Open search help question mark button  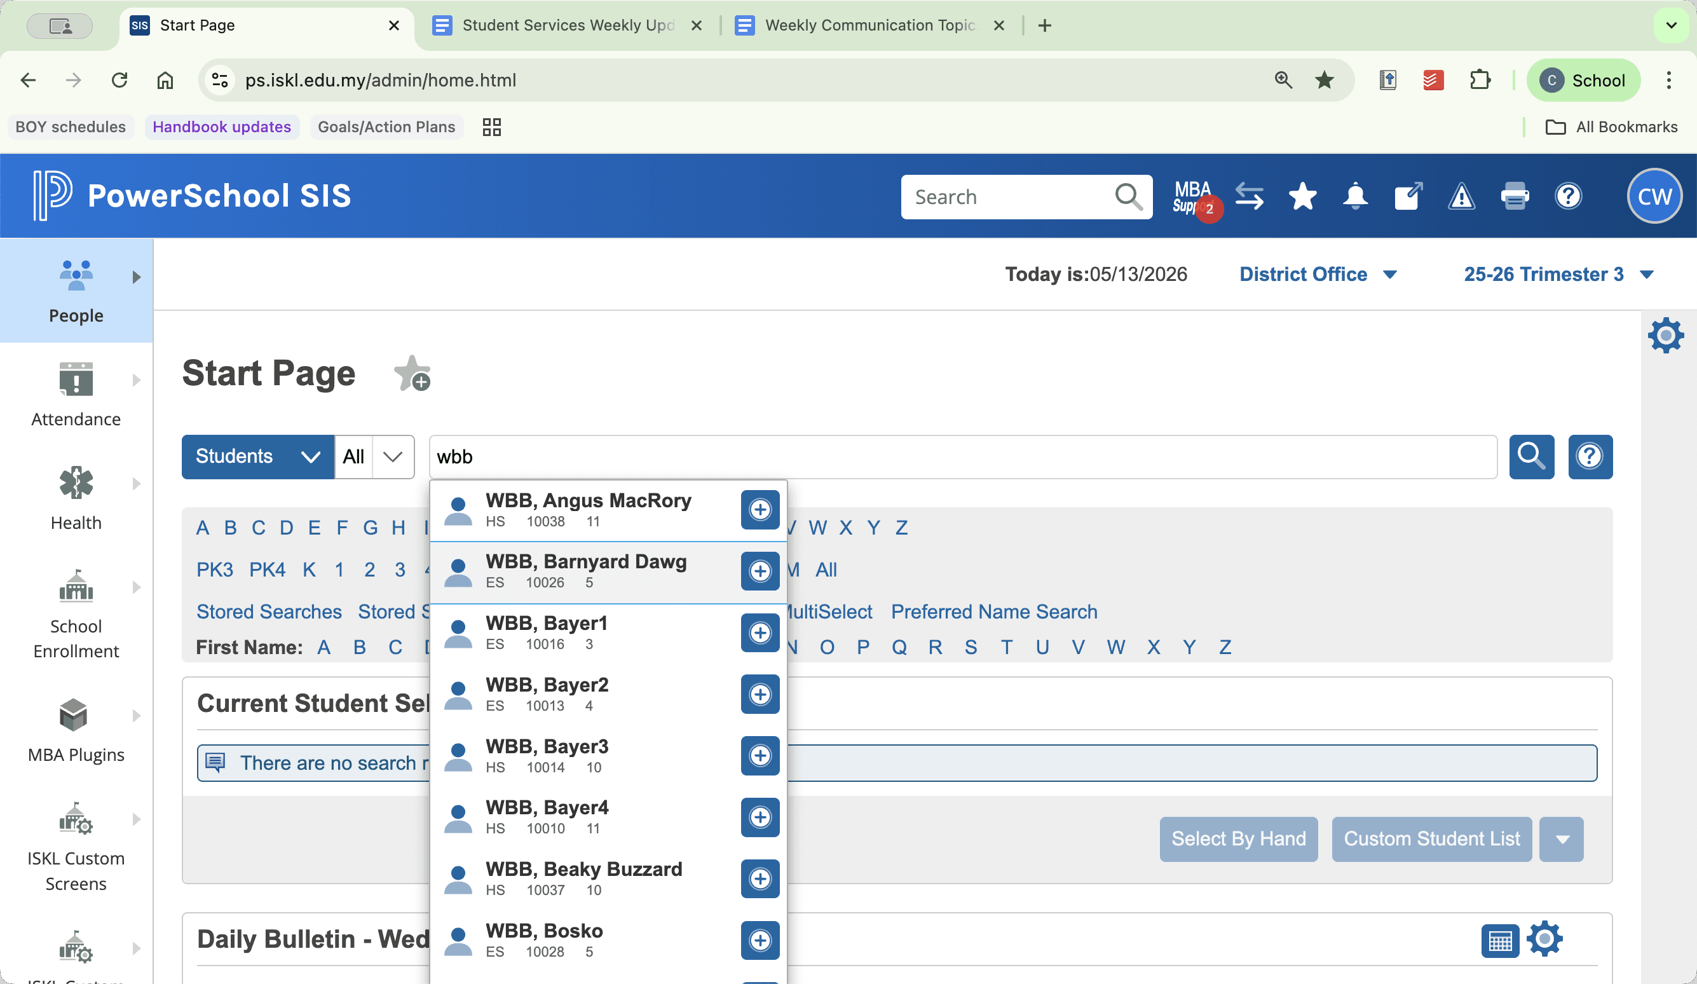click(x=1590, y=456)
